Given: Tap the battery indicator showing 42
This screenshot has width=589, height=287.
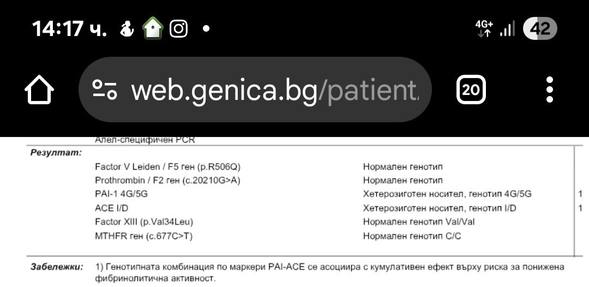Looking at the screenshot, I should tap(540, 28).
